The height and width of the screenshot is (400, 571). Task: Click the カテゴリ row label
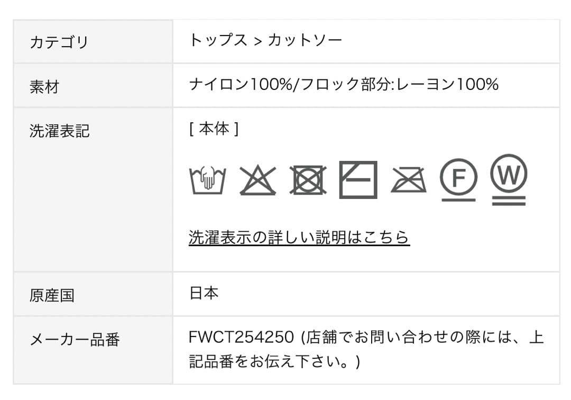(x=59, y=42)
